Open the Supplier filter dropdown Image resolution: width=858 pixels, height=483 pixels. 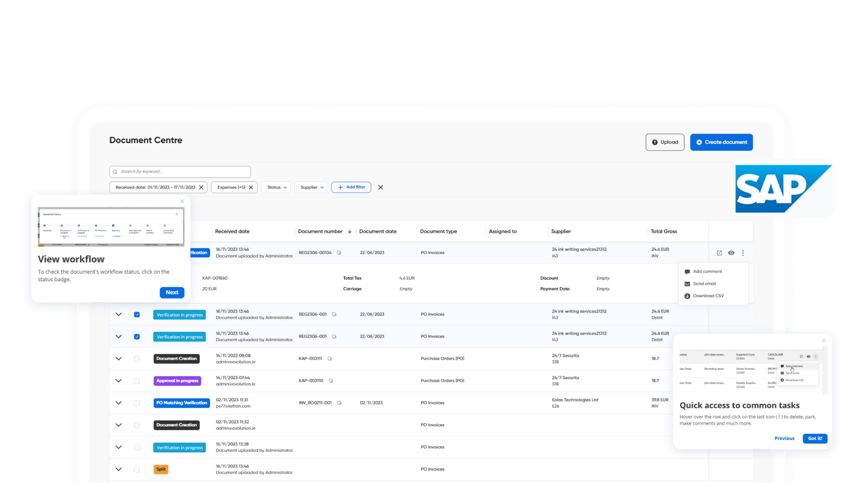(x=311, y=187)
